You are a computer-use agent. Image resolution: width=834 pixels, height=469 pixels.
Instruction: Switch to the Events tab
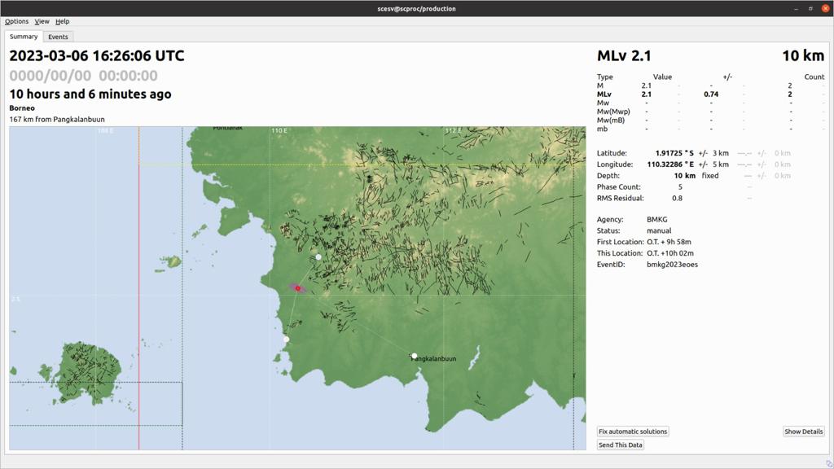click(58, 37)
